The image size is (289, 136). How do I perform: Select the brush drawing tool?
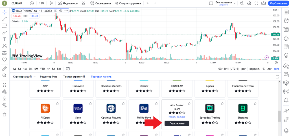pyautogui.click(x=5, y=33)
